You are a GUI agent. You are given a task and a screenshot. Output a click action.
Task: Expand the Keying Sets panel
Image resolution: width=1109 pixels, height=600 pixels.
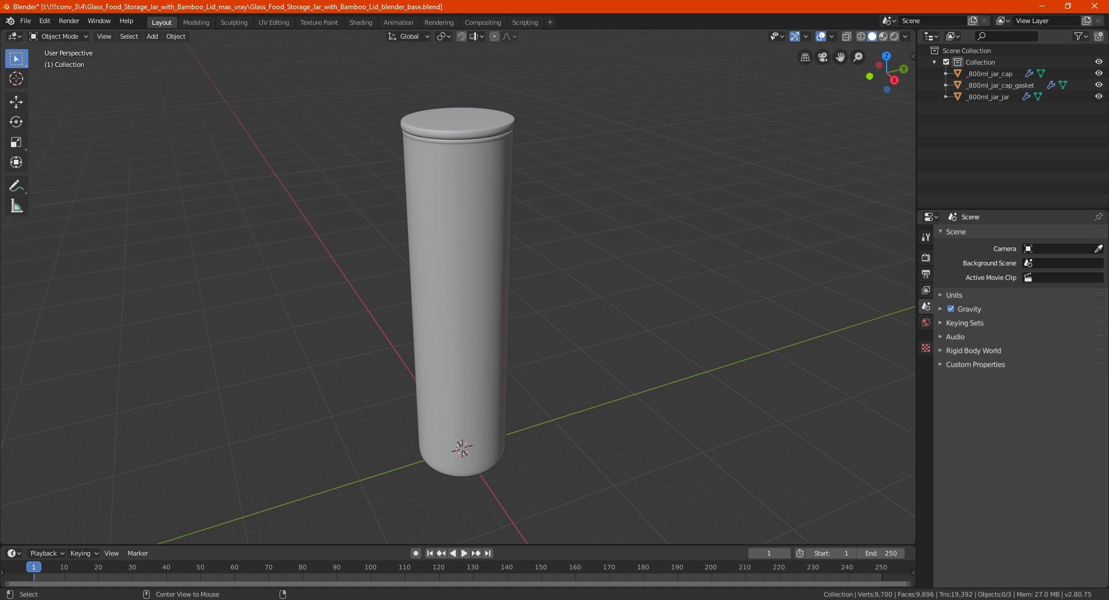click(964, 323)
